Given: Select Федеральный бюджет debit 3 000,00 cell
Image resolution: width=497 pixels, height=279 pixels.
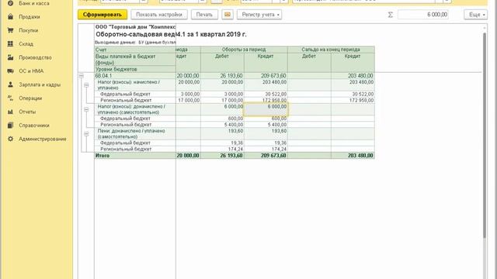Looking at the screenshot, I should (x=222, y=95).
